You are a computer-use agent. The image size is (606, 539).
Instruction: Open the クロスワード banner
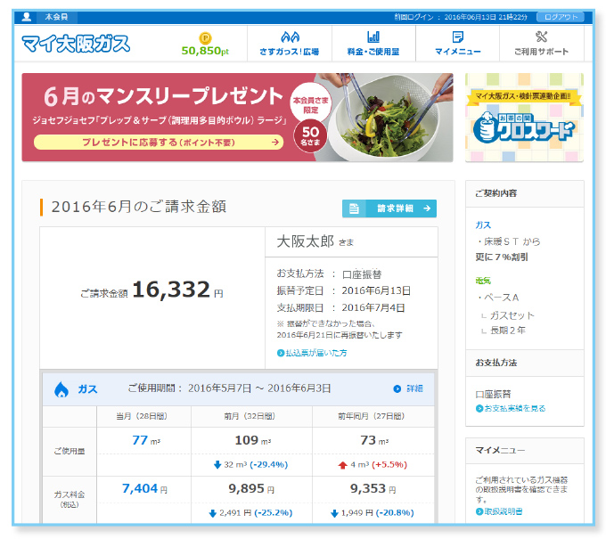[524, 117]
